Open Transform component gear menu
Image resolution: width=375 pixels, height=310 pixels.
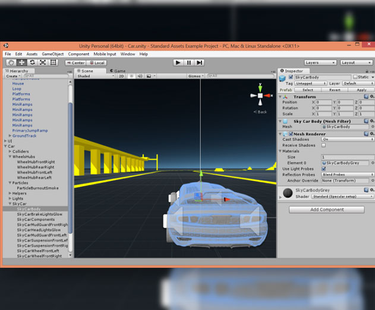pyautogui.click(x=372, y=97)
